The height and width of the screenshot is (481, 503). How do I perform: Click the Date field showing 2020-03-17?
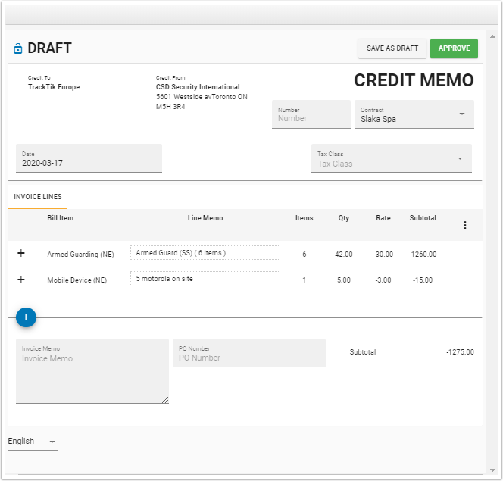pos(89,158)
